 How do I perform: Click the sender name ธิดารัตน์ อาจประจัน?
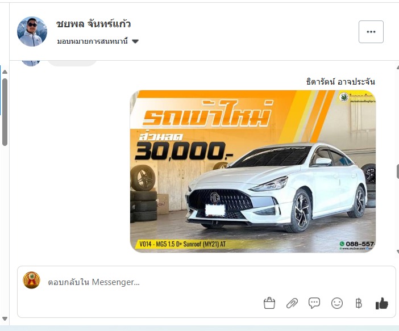coord(340,82)
